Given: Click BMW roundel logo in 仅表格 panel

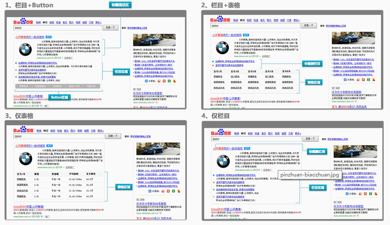Looking at the screenshot, I should pyautogui.click(x=25, y=159).
